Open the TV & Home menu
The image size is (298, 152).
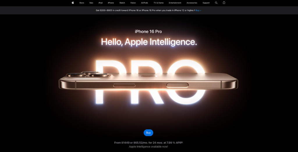click(159, 3)
